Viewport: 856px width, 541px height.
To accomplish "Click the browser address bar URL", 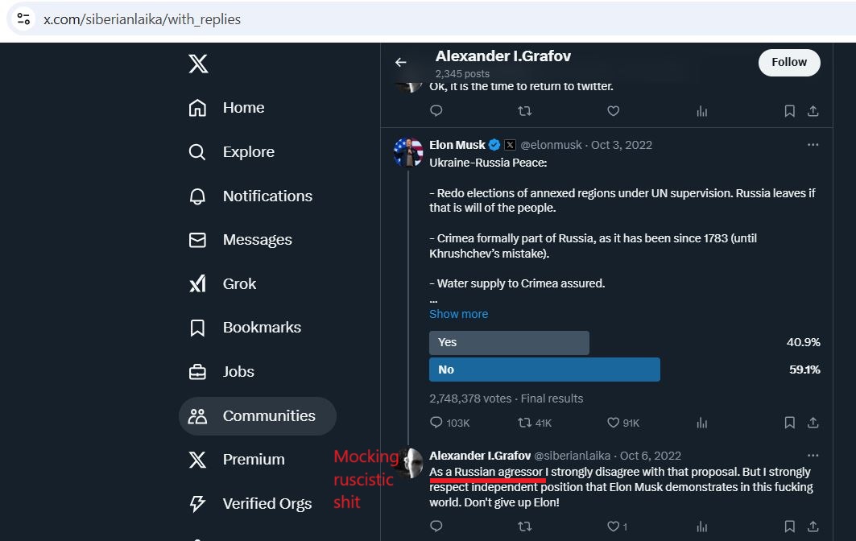I will tap(142, 19).
